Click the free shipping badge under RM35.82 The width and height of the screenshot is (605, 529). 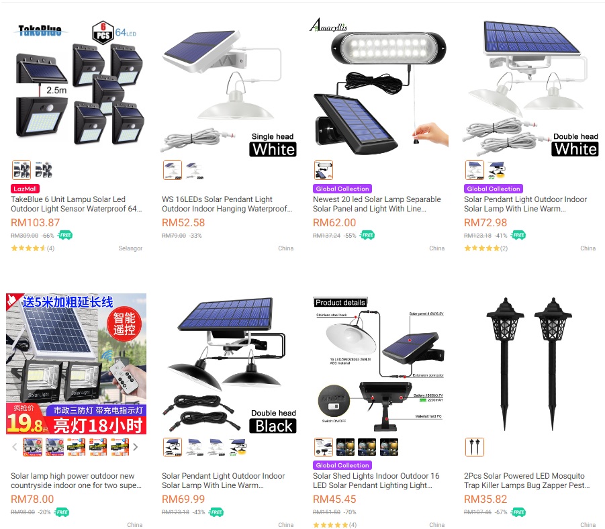click(518, 512)
